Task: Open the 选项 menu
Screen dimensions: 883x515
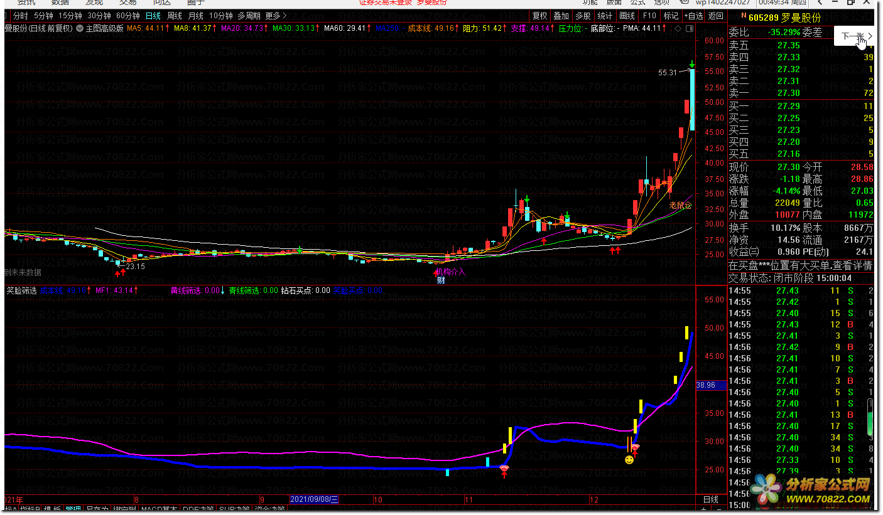Action: [661, 3]
